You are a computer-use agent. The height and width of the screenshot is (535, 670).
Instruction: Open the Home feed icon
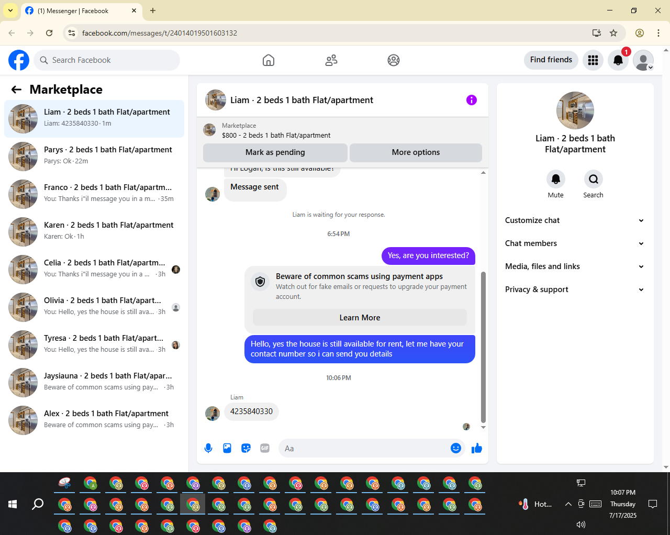tap(269, 60)
